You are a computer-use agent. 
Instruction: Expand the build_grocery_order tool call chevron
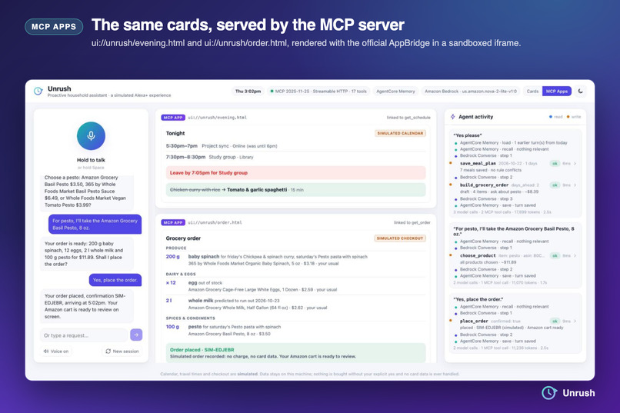point(575,185)
